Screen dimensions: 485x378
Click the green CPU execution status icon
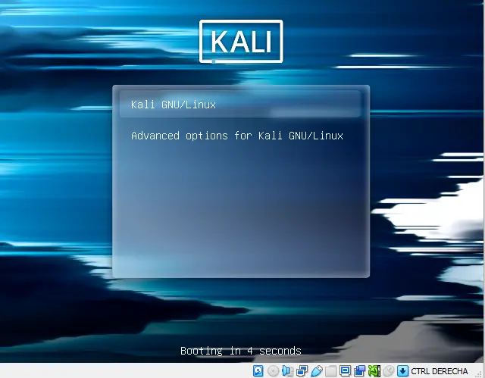pos(374,371)
